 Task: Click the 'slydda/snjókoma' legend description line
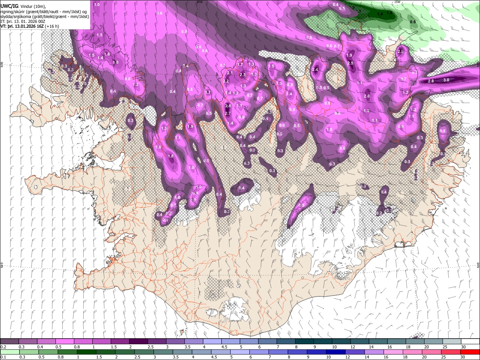tap(45, 16)
